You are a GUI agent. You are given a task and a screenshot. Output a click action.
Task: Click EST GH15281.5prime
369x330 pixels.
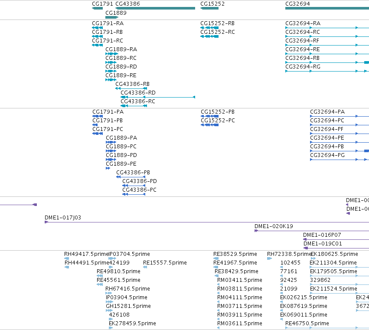128,306
